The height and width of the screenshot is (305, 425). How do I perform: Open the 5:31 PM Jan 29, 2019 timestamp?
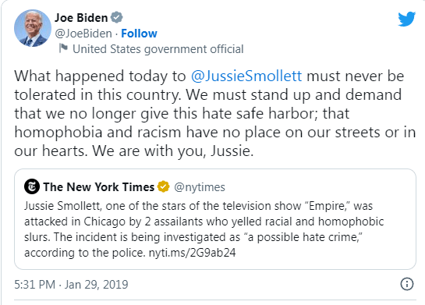71,285
